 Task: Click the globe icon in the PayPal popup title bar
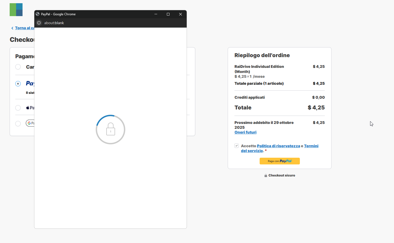(38, 14)
